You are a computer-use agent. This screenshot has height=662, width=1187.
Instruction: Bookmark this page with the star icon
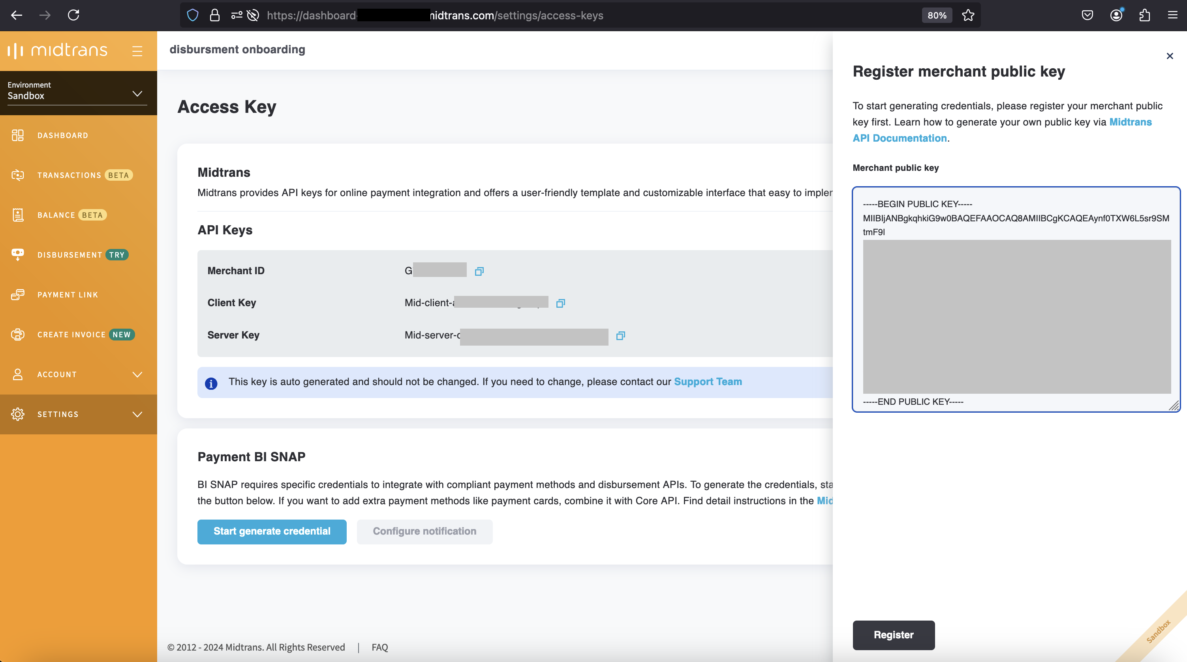968,15
